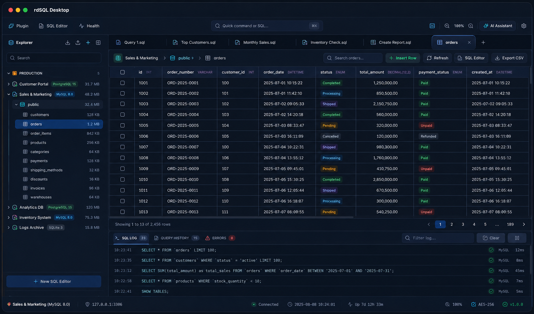Check the row with id 1008

point(122,158)
